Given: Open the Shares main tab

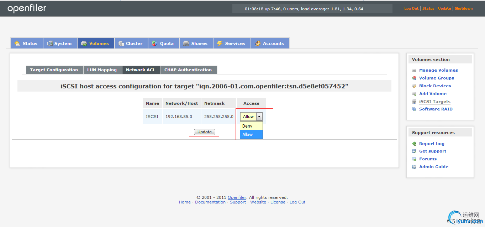Looking at the screenshot, I should pos(196,43).
